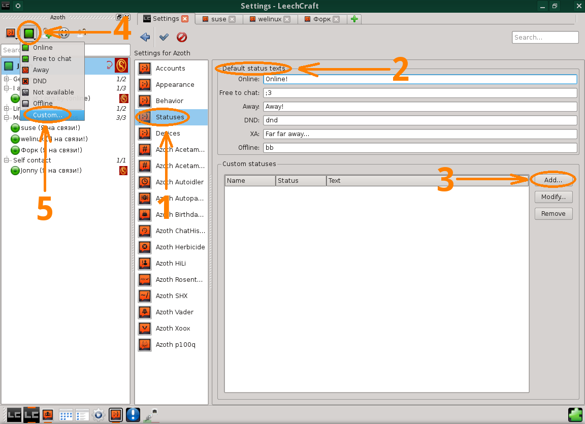Open the Azoth Rosenthal plugin settings
Viewport: 585px width, 424px height.
point(171,279)
